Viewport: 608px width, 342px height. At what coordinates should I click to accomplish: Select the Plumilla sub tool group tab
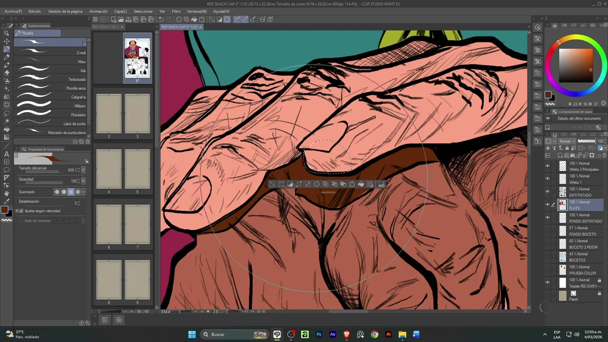coord(38,33)
